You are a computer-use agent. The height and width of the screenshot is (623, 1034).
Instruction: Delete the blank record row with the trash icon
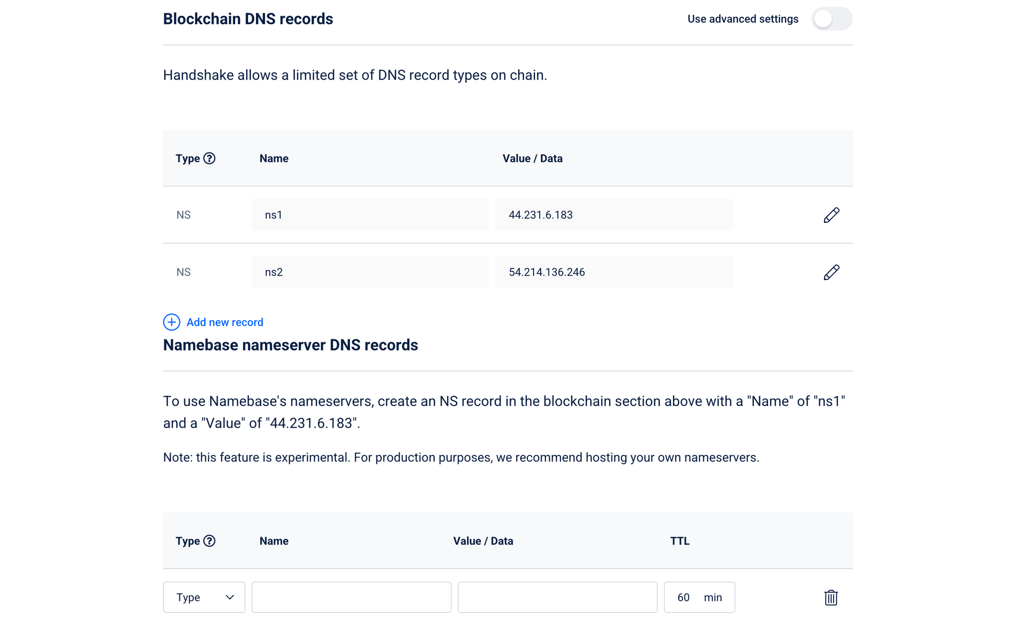(x=831, y=597)
